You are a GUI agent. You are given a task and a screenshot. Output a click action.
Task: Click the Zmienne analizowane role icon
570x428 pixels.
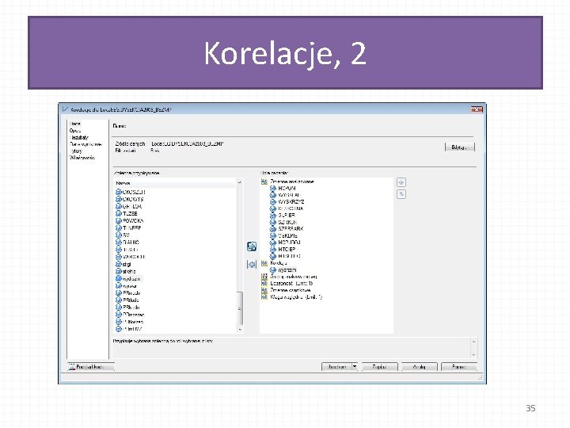coord(264,182)
